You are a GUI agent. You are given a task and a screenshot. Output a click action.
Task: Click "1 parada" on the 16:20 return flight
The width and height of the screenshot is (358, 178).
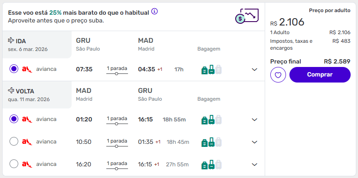[x=117, y=164]
